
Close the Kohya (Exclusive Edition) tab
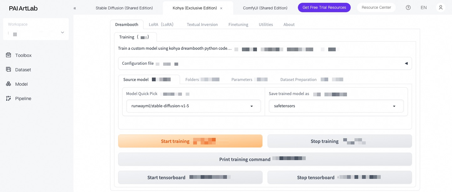pyautogui.click(x=221, y=8)
